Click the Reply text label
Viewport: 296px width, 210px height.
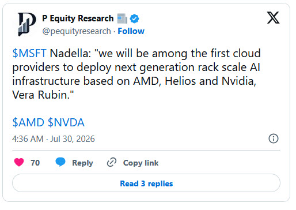tap(82, 163)
